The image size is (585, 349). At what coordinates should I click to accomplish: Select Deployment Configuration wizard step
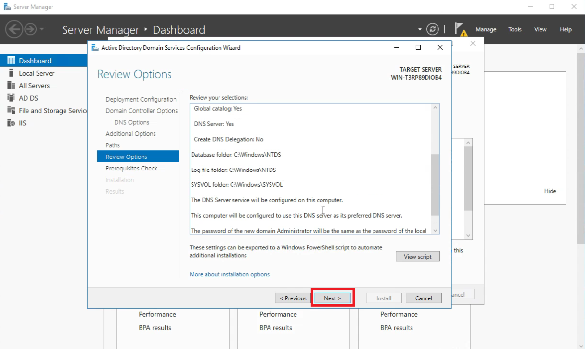141,99
